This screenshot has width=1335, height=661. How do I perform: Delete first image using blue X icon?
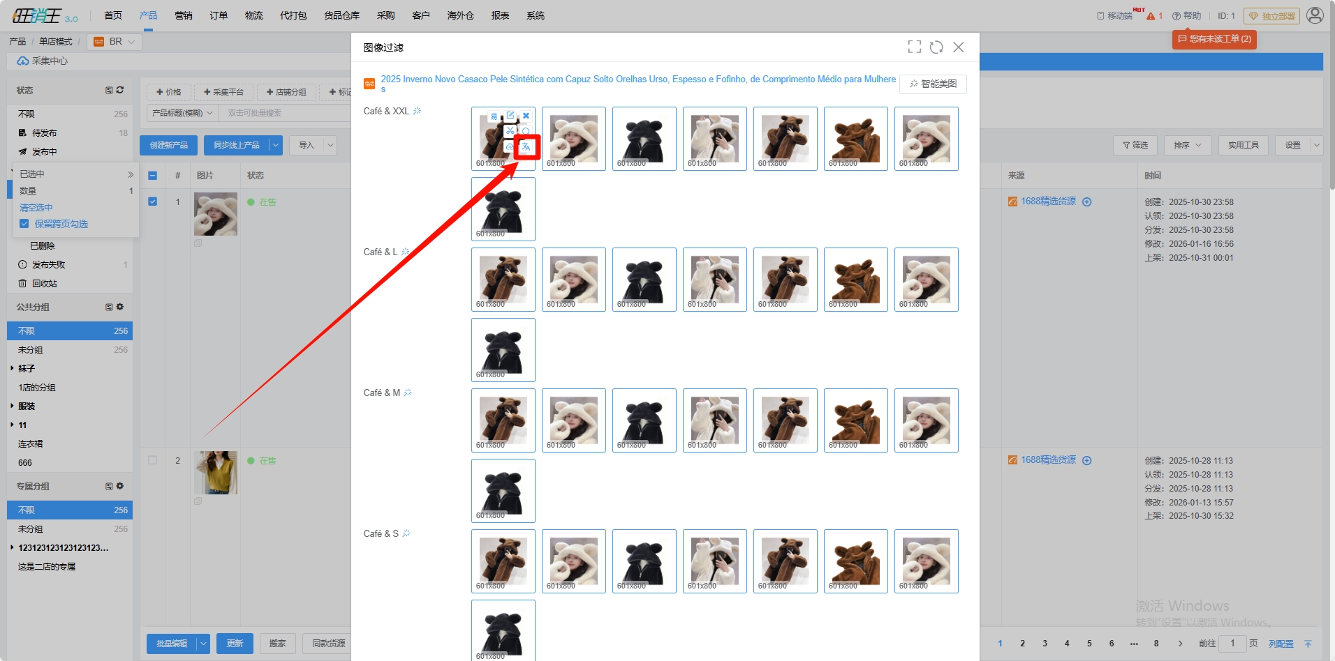pos(526,116)
